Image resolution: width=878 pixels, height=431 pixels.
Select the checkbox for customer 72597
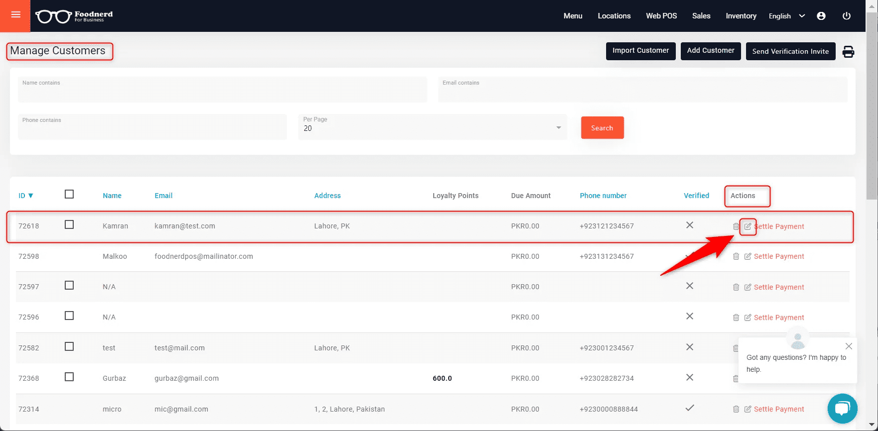(x=69, y=285)
